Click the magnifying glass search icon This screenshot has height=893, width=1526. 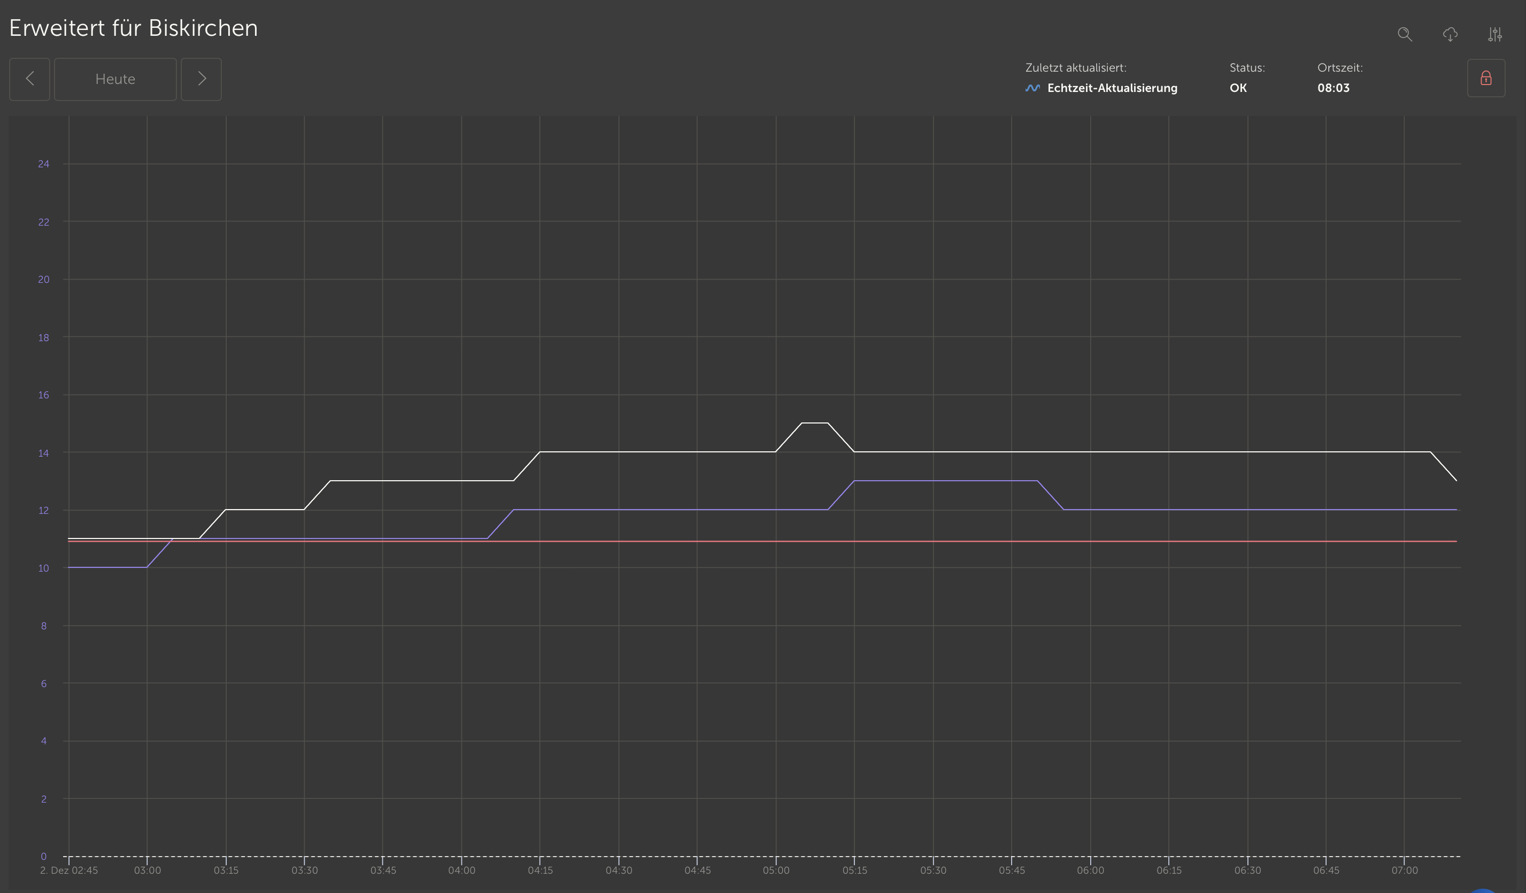[1404, 35]
